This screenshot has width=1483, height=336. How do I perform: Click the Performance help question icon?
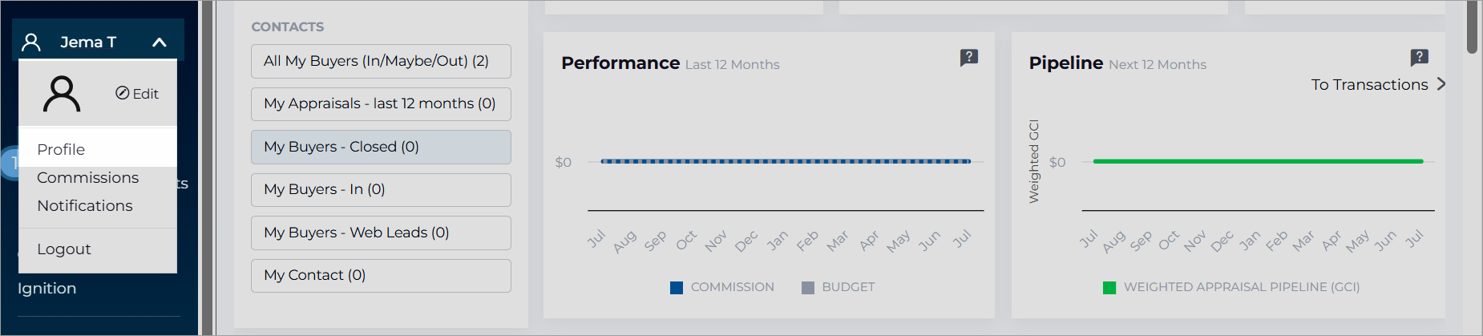(969, 57)
